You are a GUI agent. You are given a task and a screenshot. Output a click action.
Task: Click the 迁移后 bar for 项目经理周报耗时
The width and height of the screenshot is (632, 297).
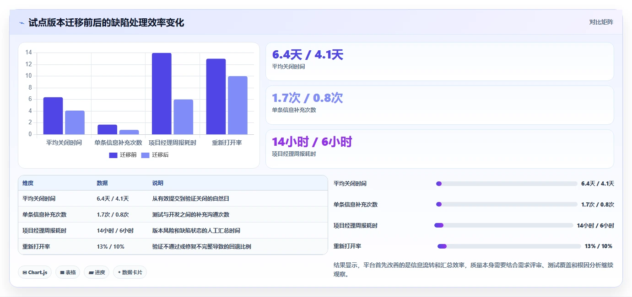184,117
